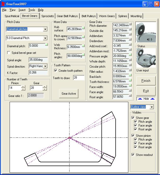Click the lock square beside Diametral pitch field
Viewport: 160px width, 175px height.
[47, 45]
